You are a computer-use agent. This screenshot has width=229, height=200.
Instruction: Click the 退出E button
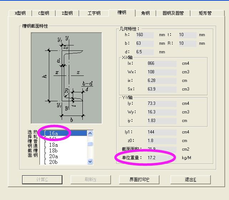[190, 180]
